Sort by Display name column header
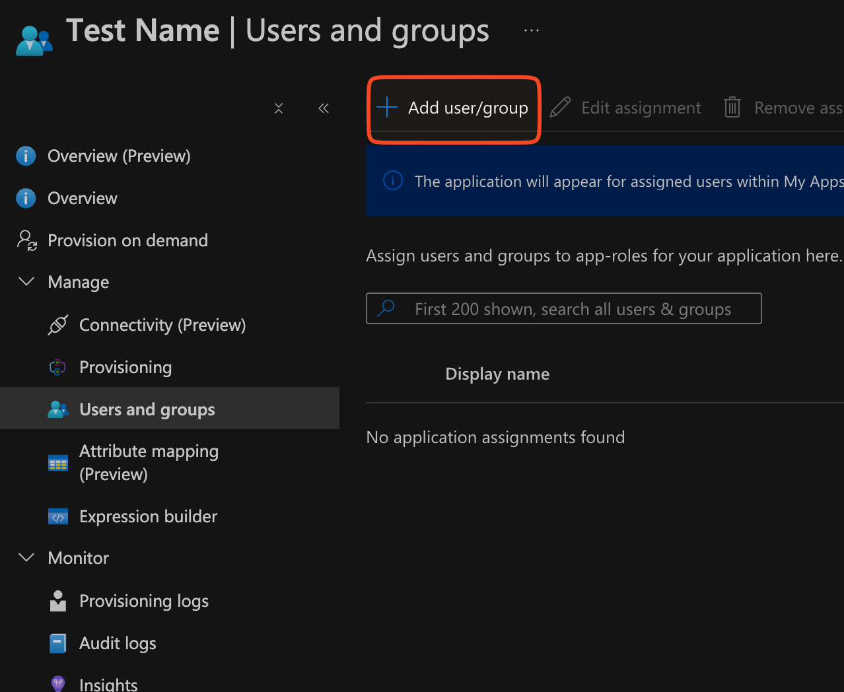Image resolution: width=844 pixels, height=692 pixels. 497,374
